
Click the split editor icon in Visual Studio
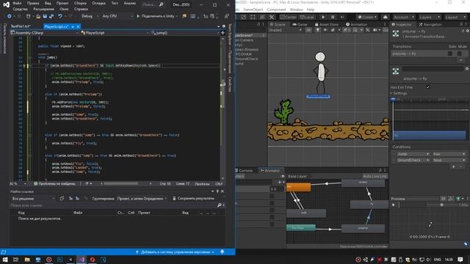click(223, 32)
